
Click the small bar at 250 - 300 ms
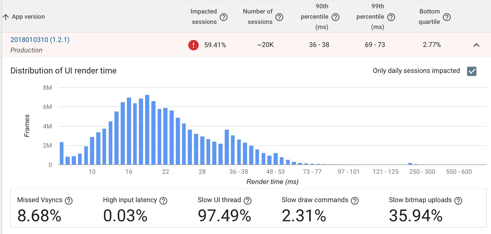tap(410, 163)
